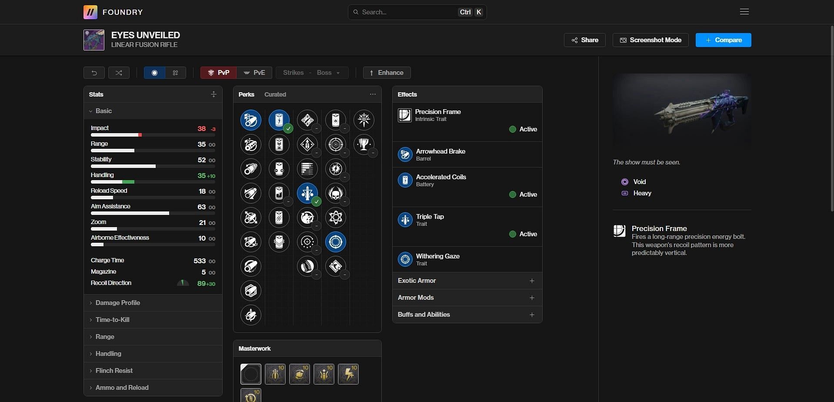Select the concentric target rings trait perk
834x402 pixels.
[336, 144]
